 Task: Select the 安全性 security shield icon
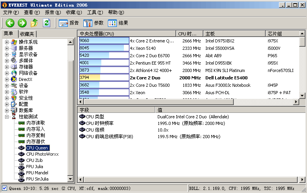tap(14, 98)
